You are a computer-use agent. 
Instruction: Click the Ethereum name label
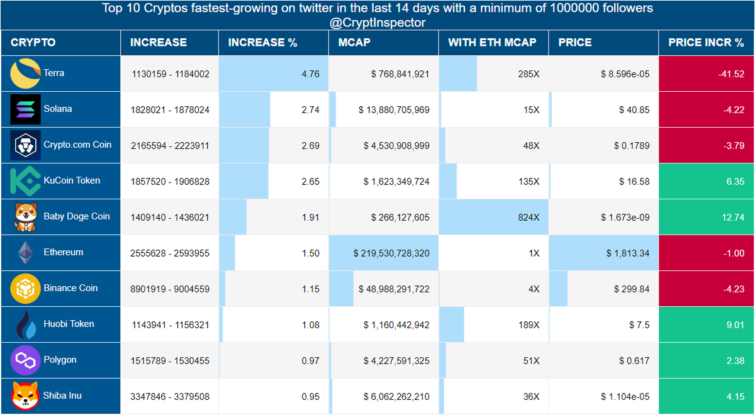coord(64,252)
